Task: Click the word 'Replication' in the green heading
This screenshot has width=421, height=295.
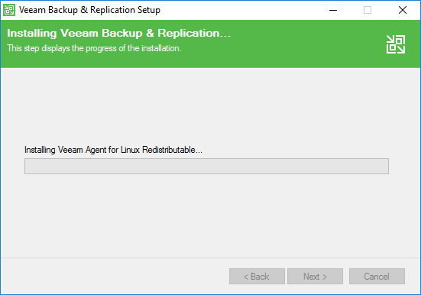Action: [x=189, y=34]
